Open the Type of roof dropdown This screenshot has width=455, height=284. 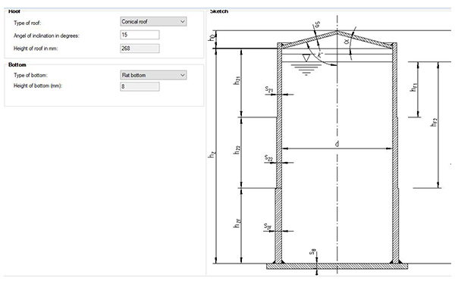[x=153, y=21]
